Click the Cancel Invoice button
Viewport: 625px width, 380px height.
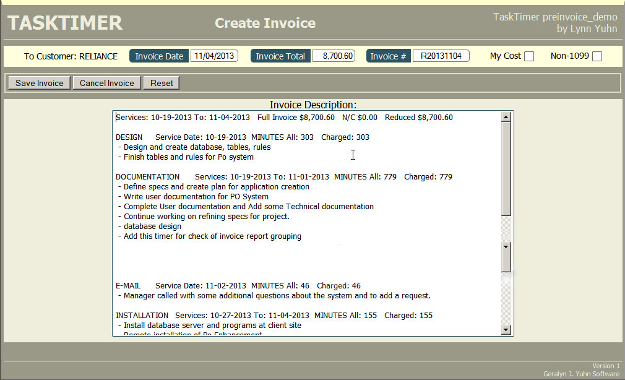(x=106, y=82)
